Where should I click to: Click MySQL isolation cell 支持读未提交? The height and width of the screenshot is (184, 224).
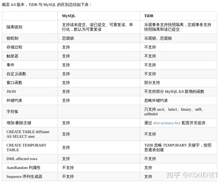coord(97,27)
